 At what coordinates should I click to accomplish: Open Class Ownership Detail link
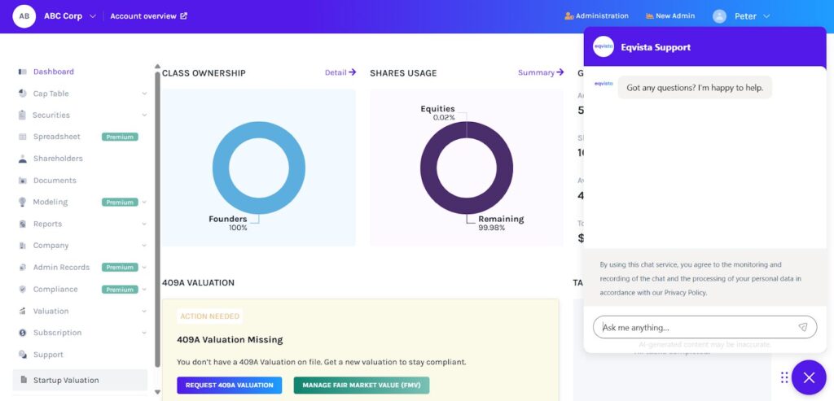(340, 72)
